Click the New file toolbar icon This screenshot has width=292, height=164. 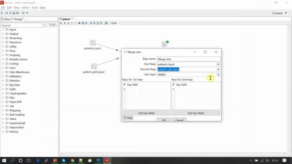pos(2,13)
